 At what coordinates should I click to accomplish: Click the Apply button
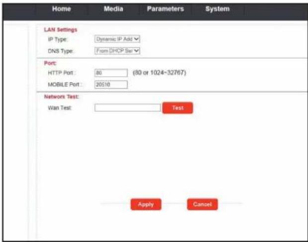(146, 204)
